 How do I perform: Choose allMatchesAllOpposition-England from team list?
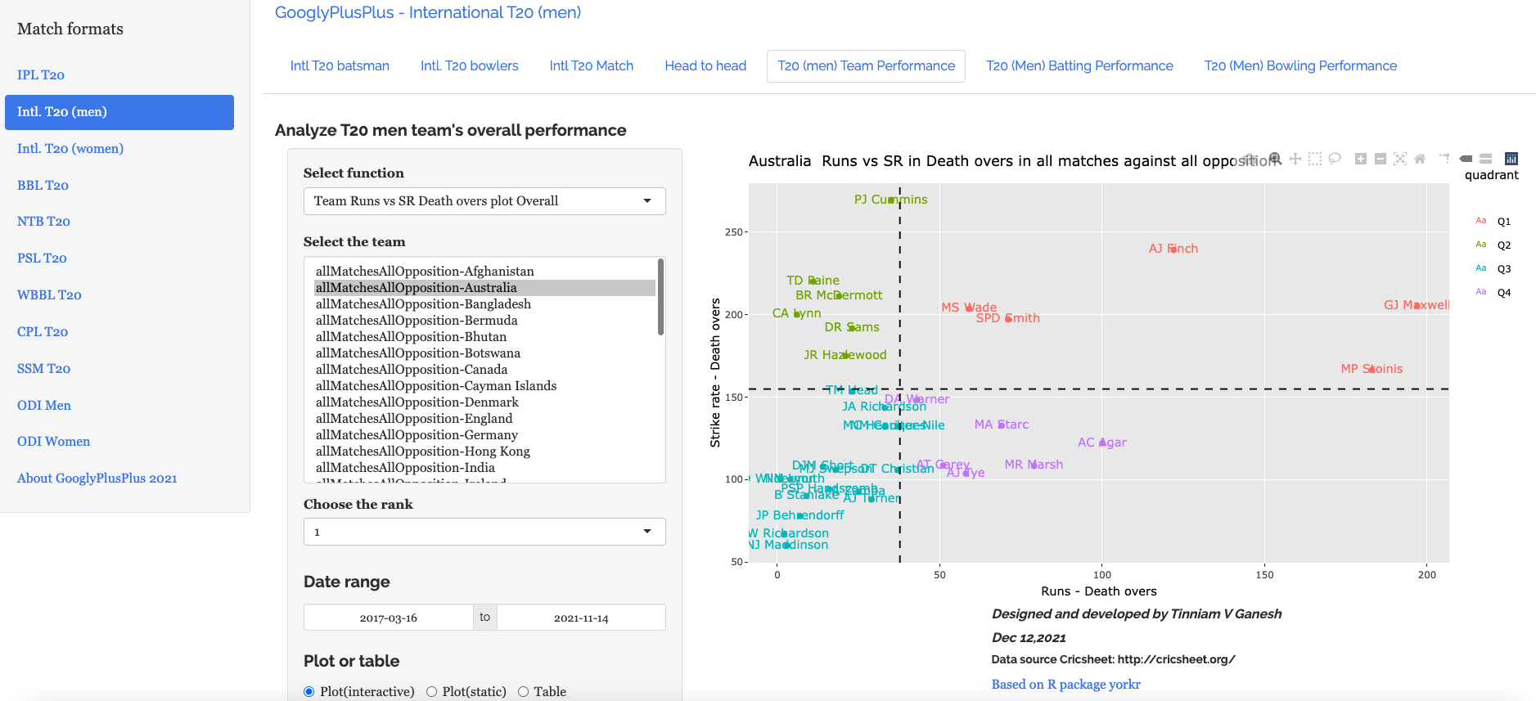point(414,419)
